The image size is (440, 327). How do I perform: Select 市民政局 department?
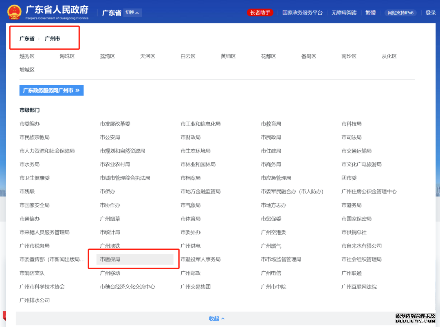[x=271, y=137]
